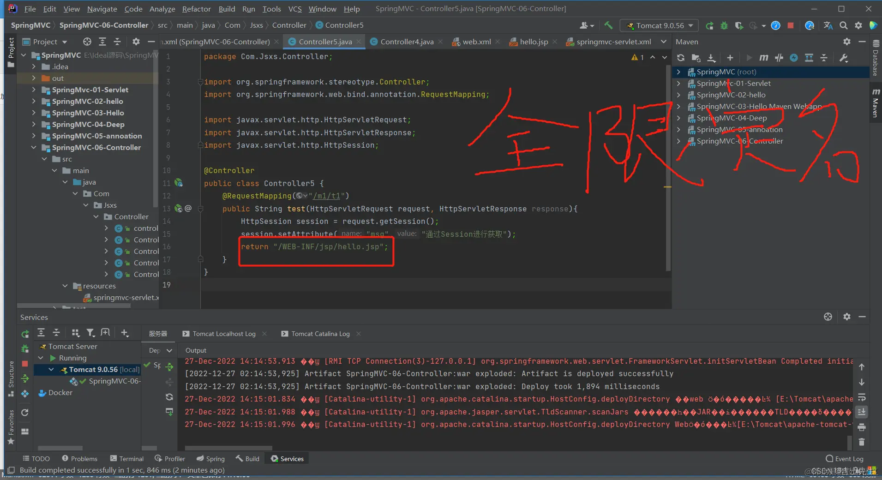Click the warning indicator in editor
The width and height of the screenshot is (882, 480).
pyautogui.click(x=637, y=57)
